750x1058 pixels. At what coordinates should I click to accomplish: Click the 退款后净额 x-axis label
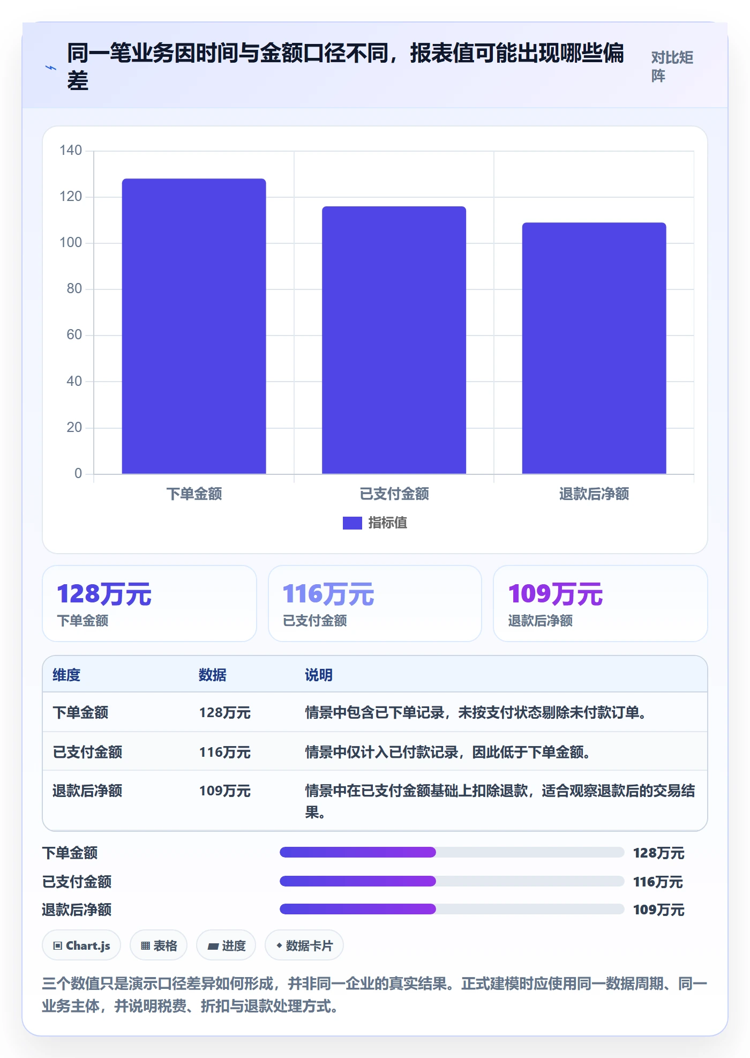pos(594,494)
